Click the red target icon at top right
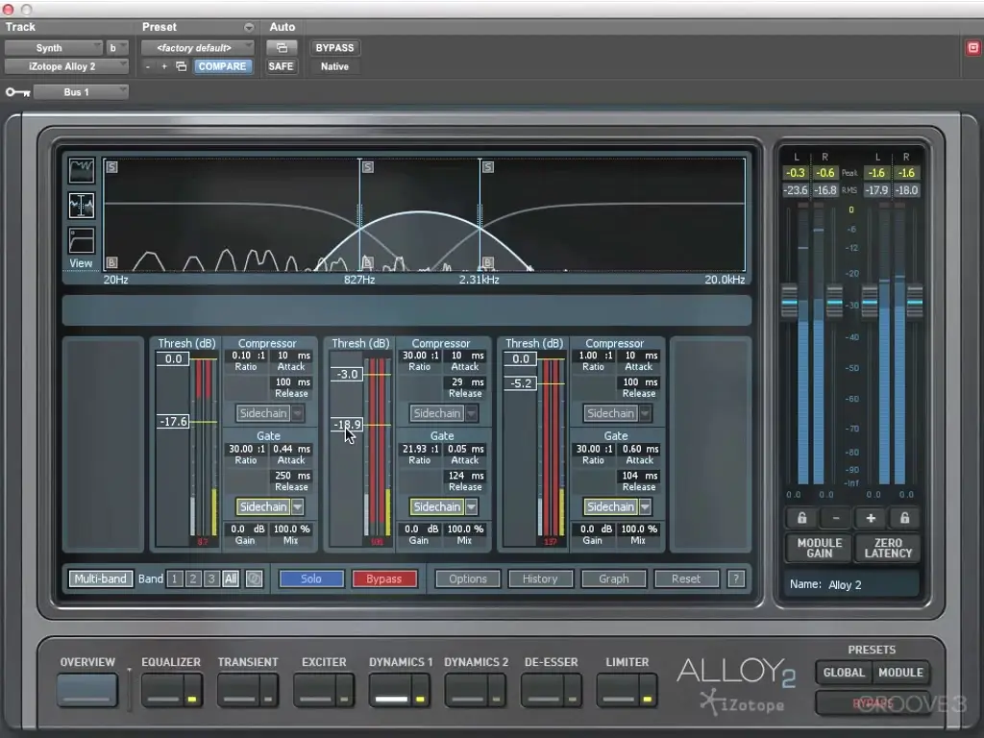The width and height of the screenshot is (984, 738). point(972,48)
